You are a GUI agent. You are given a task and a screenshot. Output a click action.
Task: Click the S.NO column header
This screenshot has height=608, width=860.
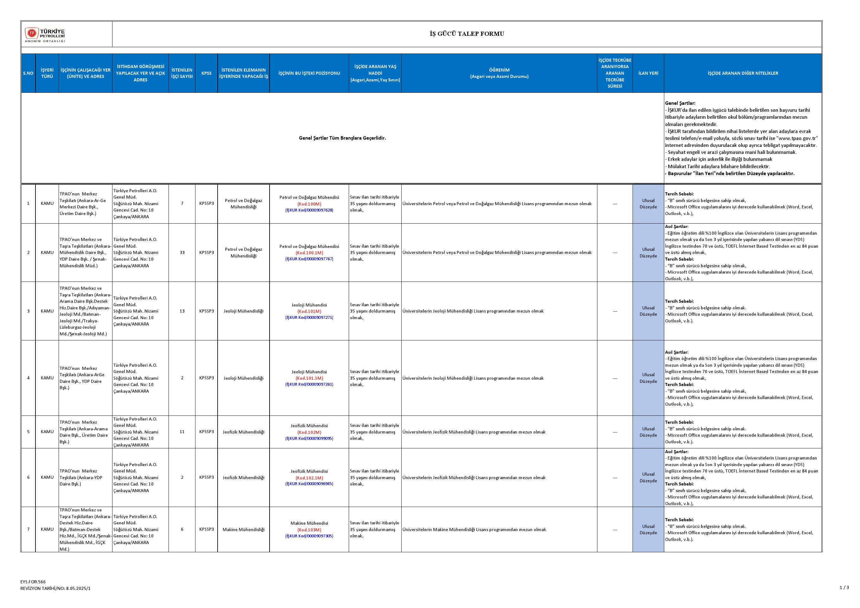tap(28, 73)
